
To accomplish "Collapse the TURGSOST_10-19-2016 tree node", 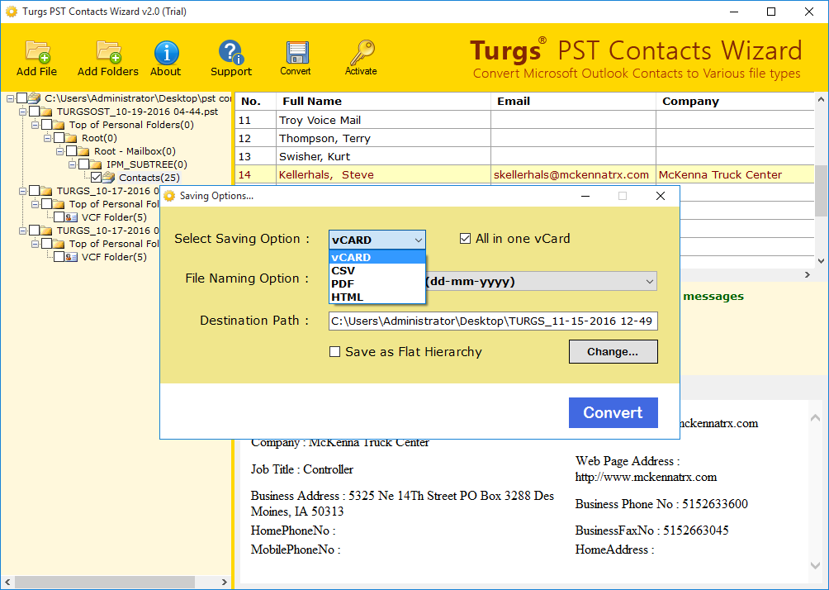I will coord(23,112).
